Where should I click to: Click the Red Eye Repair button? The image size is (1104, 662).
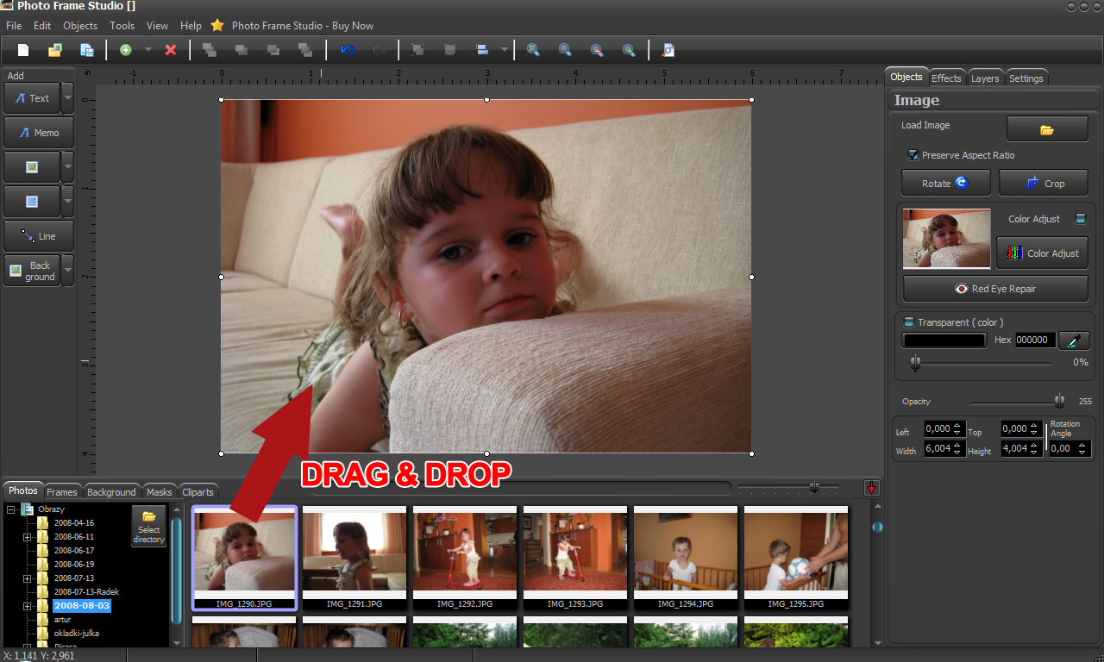coord(994,289)
